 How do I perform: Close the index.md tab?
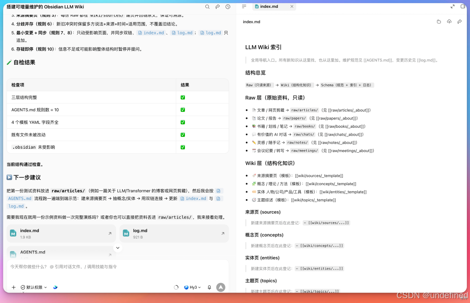(292, 6)
